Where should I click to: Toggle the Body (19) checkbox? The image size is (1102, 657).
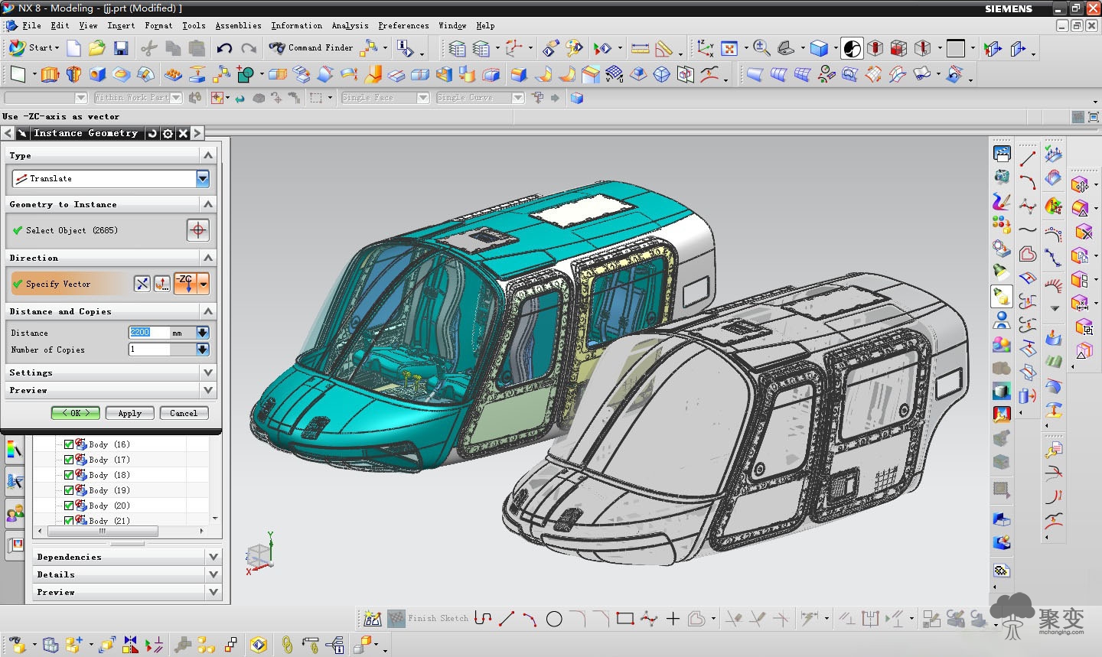click(69, 490)
